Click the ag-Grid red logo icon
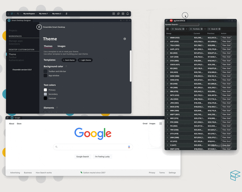This screenshot has height=192, width=242. 171,20
